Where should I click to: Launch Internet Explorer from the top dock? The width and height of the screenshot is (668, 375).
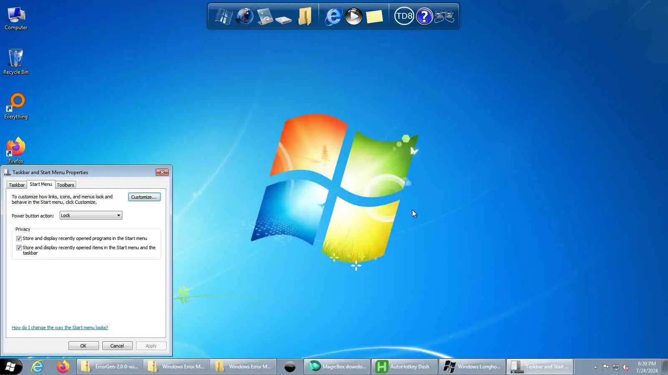point(333,17)
